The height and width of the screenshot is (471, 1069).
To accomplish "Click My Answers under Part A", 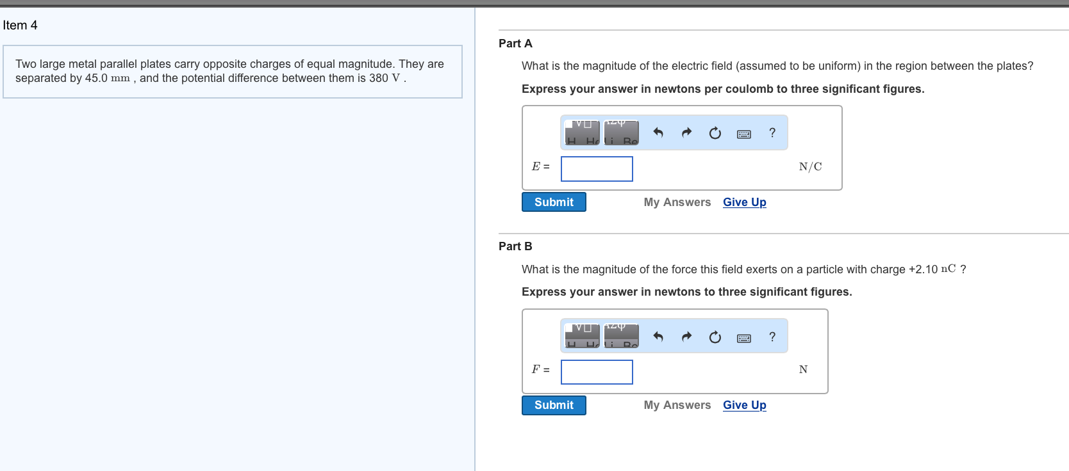I will tap(677, 202).
